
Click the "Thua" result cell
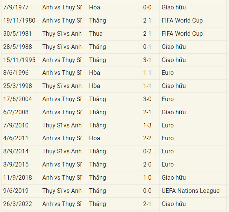point(96,33)
